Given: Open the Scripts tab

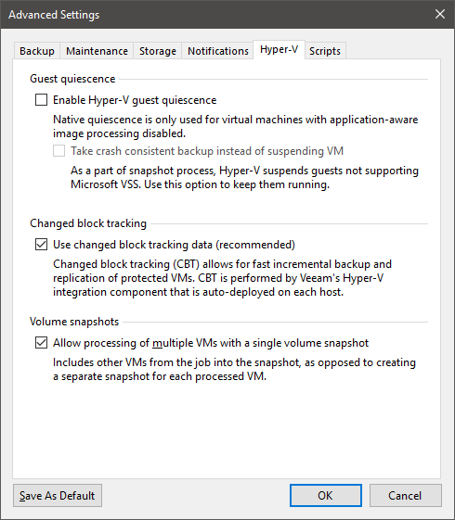Looking at the screenshot, I should pos(325,51).
